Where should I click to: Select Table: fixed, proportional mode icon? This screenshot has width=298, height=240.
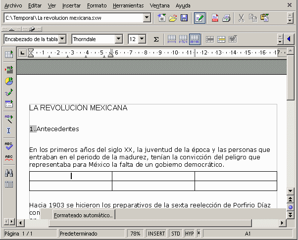(x=183, y=39)
